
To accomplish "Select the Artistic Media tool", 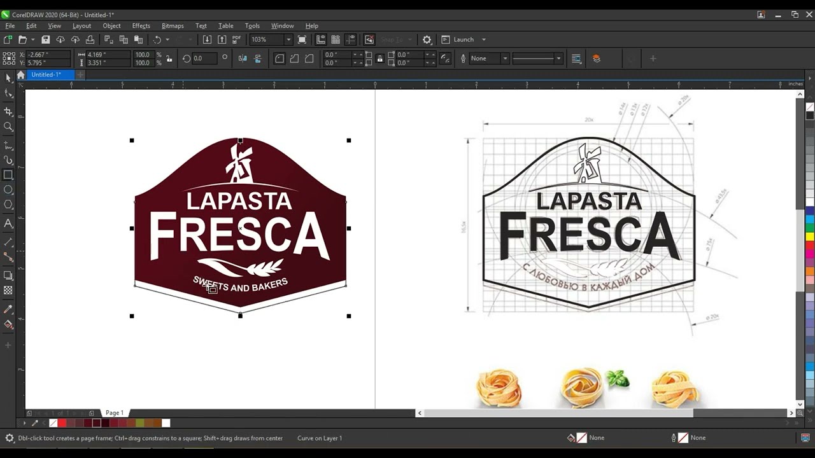I will (8, 160).
